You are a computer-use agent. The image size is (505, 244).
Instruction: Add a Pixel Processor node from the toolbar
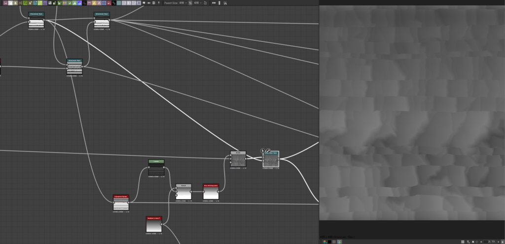(84, 3)
